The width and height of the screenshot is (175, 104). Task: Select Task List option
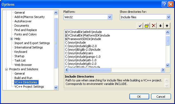[20, 60]
